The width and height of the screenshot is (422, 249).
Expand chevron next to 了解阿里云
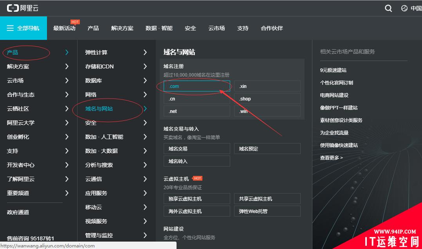click(x=67, y=179)
